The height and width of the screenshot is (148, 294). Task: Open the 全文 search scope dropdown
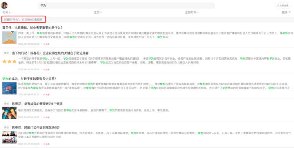tap(98, 13)
